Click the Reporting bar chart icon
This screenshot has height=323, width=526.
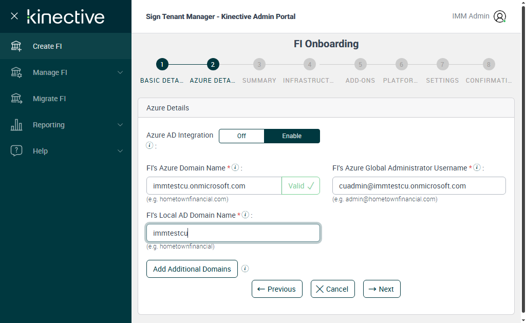[x=16, y=125]
